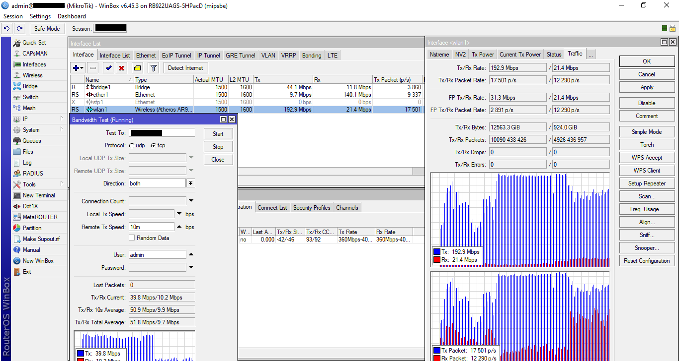Click the Snooper button
This screenshot has width=679, height=361.
(647, 248)
